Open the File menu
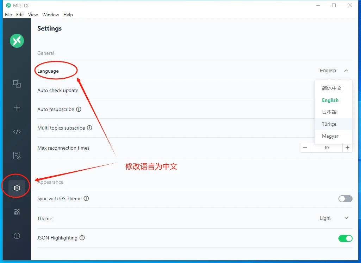 pos(8,15)
